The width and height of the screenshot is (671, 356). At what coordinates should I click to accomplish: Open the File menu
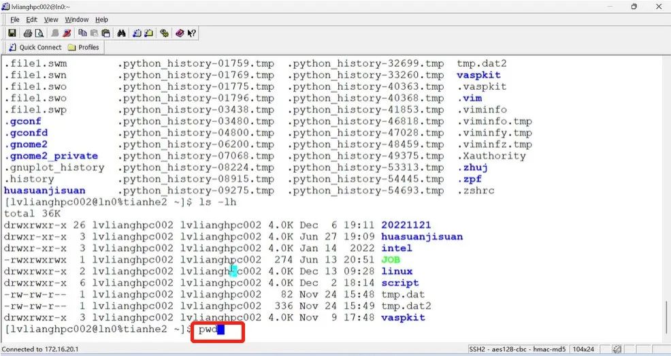(14, 20)
